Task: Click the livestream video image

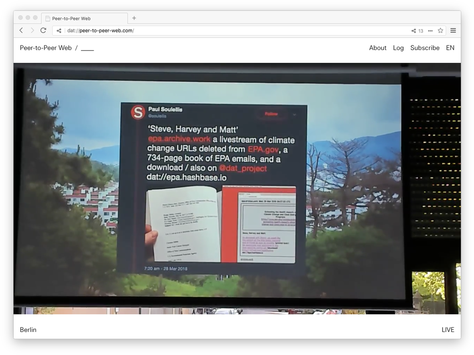Action: tap(237, 188)
